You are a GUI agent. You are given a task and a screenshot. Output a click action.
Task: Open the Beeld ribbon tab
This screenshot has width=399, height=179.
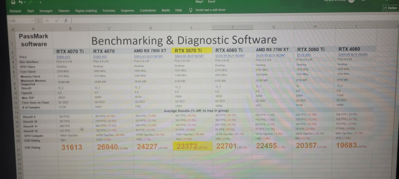pos(166,10)
